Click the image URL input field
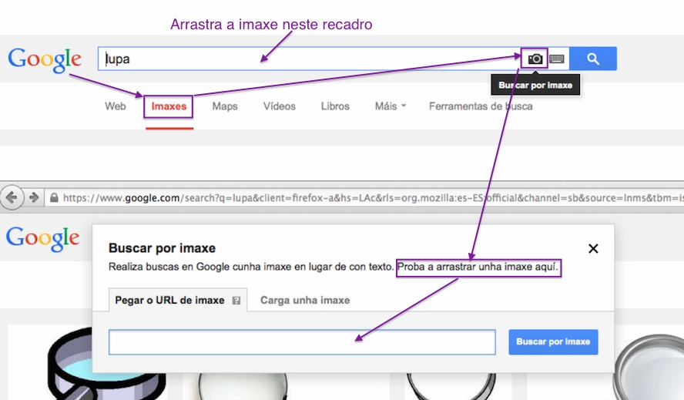 (x=302, y=342)
